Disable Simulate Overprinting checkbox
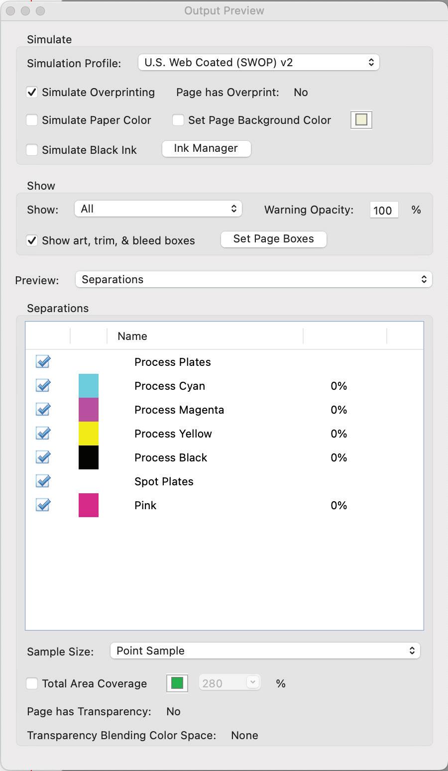The image size is (448, 771). click(32, 92)
